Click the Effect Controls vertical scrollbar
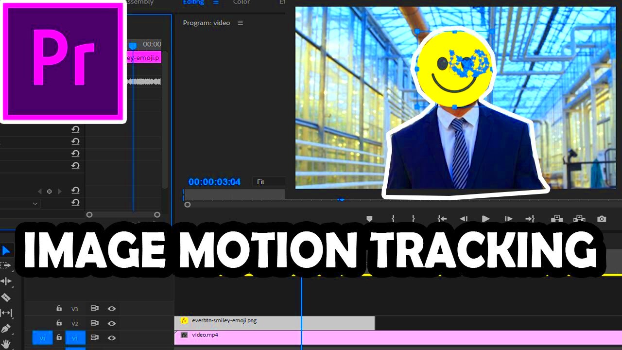This screenshot has height=350, width=622. click(x=165, y=119)
